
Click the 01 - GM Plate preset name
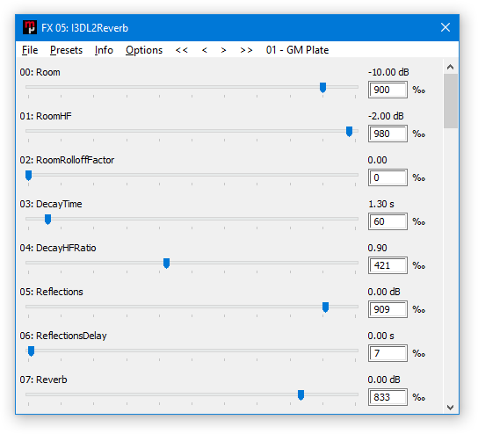coord(297,50)
